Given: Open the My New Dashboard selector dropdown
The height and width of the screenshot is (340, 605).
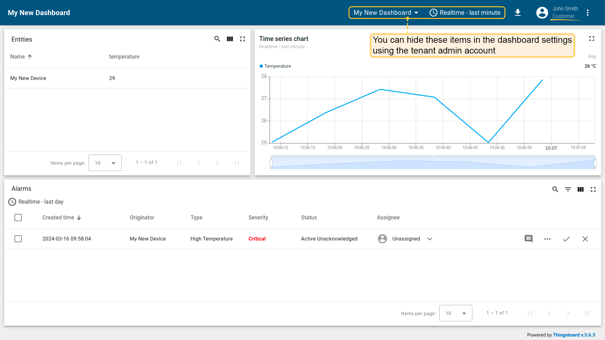Looking at the screenshot, I should [x=386, y=13].
